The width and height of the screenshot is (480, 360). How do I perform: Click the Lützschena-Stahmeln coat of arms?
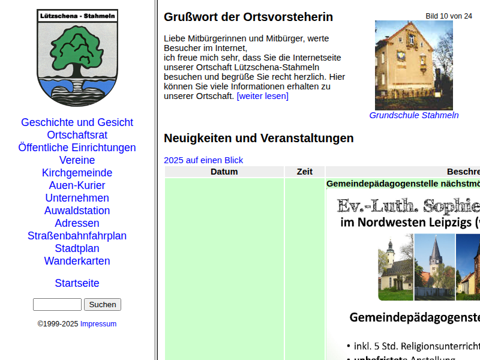click(77, 58)
